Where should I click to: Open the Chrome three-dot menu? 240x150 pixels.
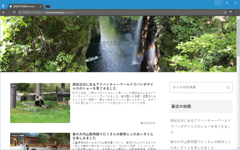pyautogui.click(x=237, y=12)
